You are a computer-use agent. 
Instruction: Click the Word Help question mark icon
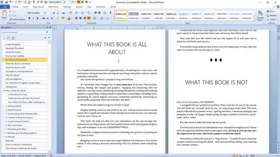tap(278, 7)
